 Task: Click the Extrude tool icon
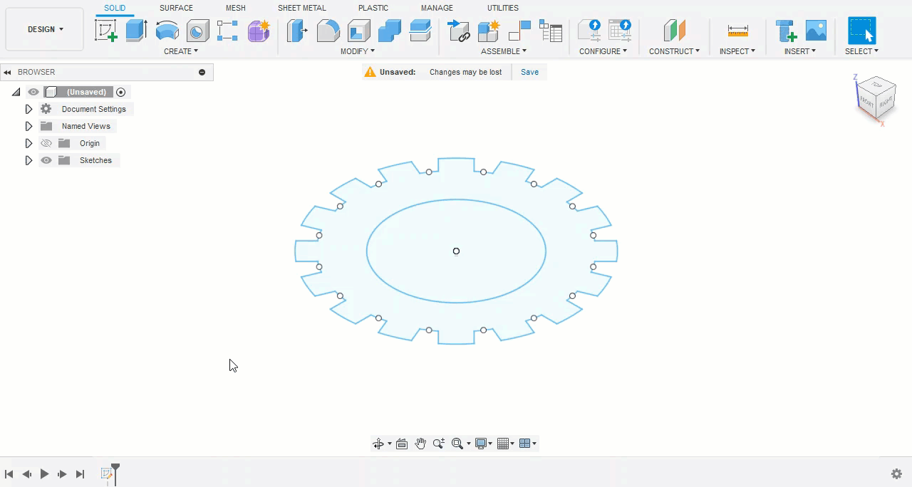click(x=136, y=31)
